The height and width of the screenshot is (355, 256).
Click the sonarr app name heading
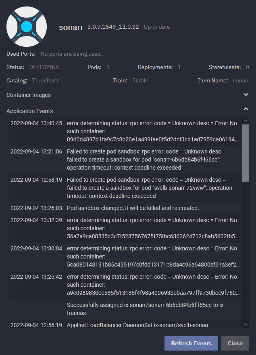coord(71,27)
